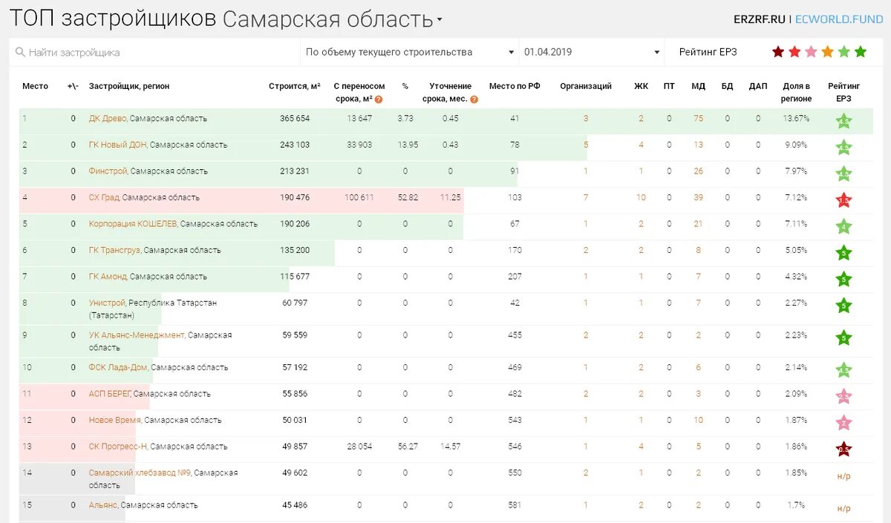Sort by 'Строится, м²' column header
This screenshot has width=891, height=523.
point(295,86)
